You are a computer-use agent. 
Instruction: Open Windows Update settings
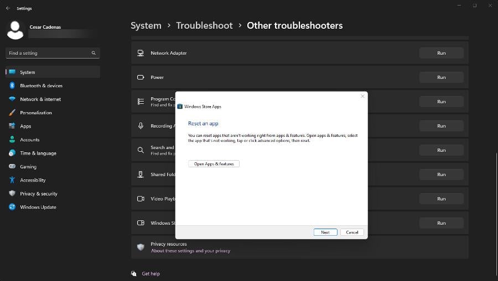pos(53,207)
